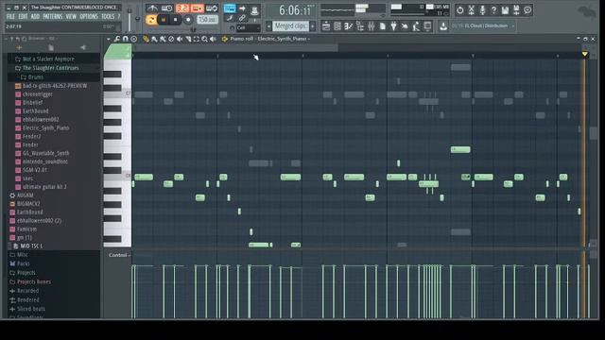Viewport: 605px width, 340px height.
Task: Open the Channel rack icon
Action: (337, 26)
